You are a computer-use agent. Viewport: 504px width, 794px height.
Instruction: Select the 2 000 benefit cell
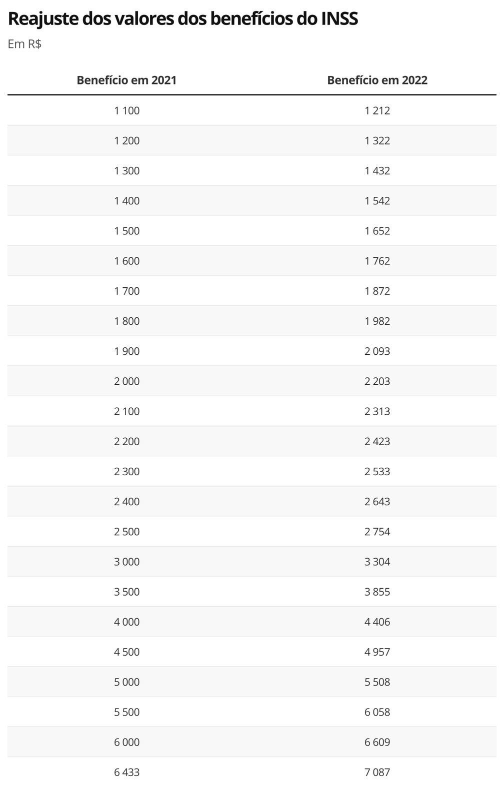[127, 381]
